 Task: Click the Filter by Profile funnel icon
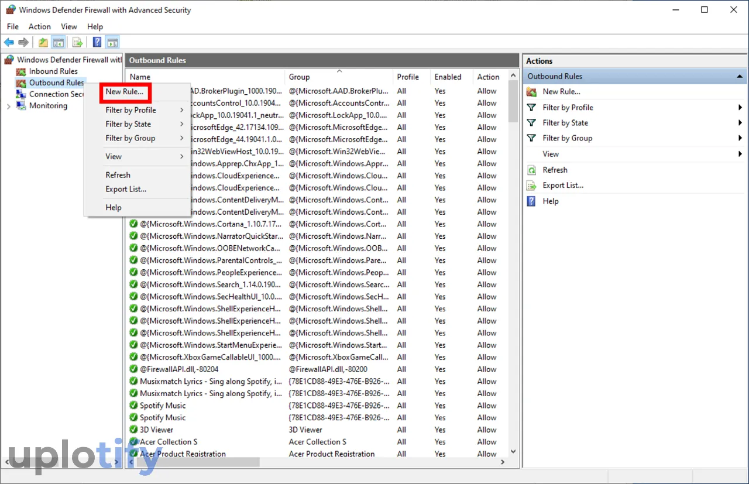[x=531, y=108]
